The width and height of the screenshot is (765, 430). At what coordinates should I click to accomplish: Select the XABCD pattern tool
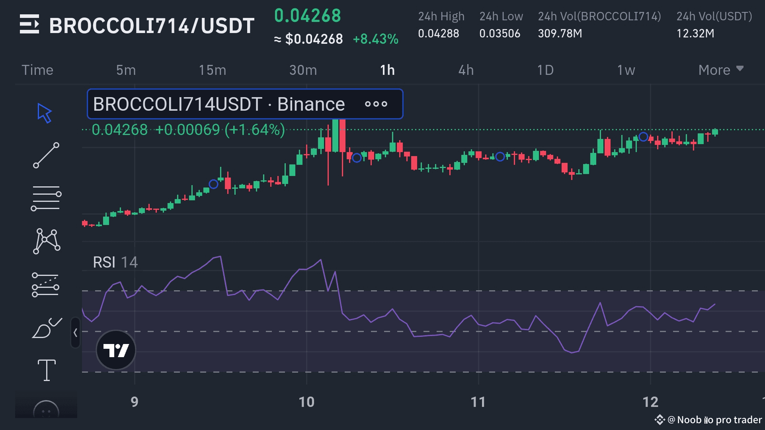coord(47,241)
